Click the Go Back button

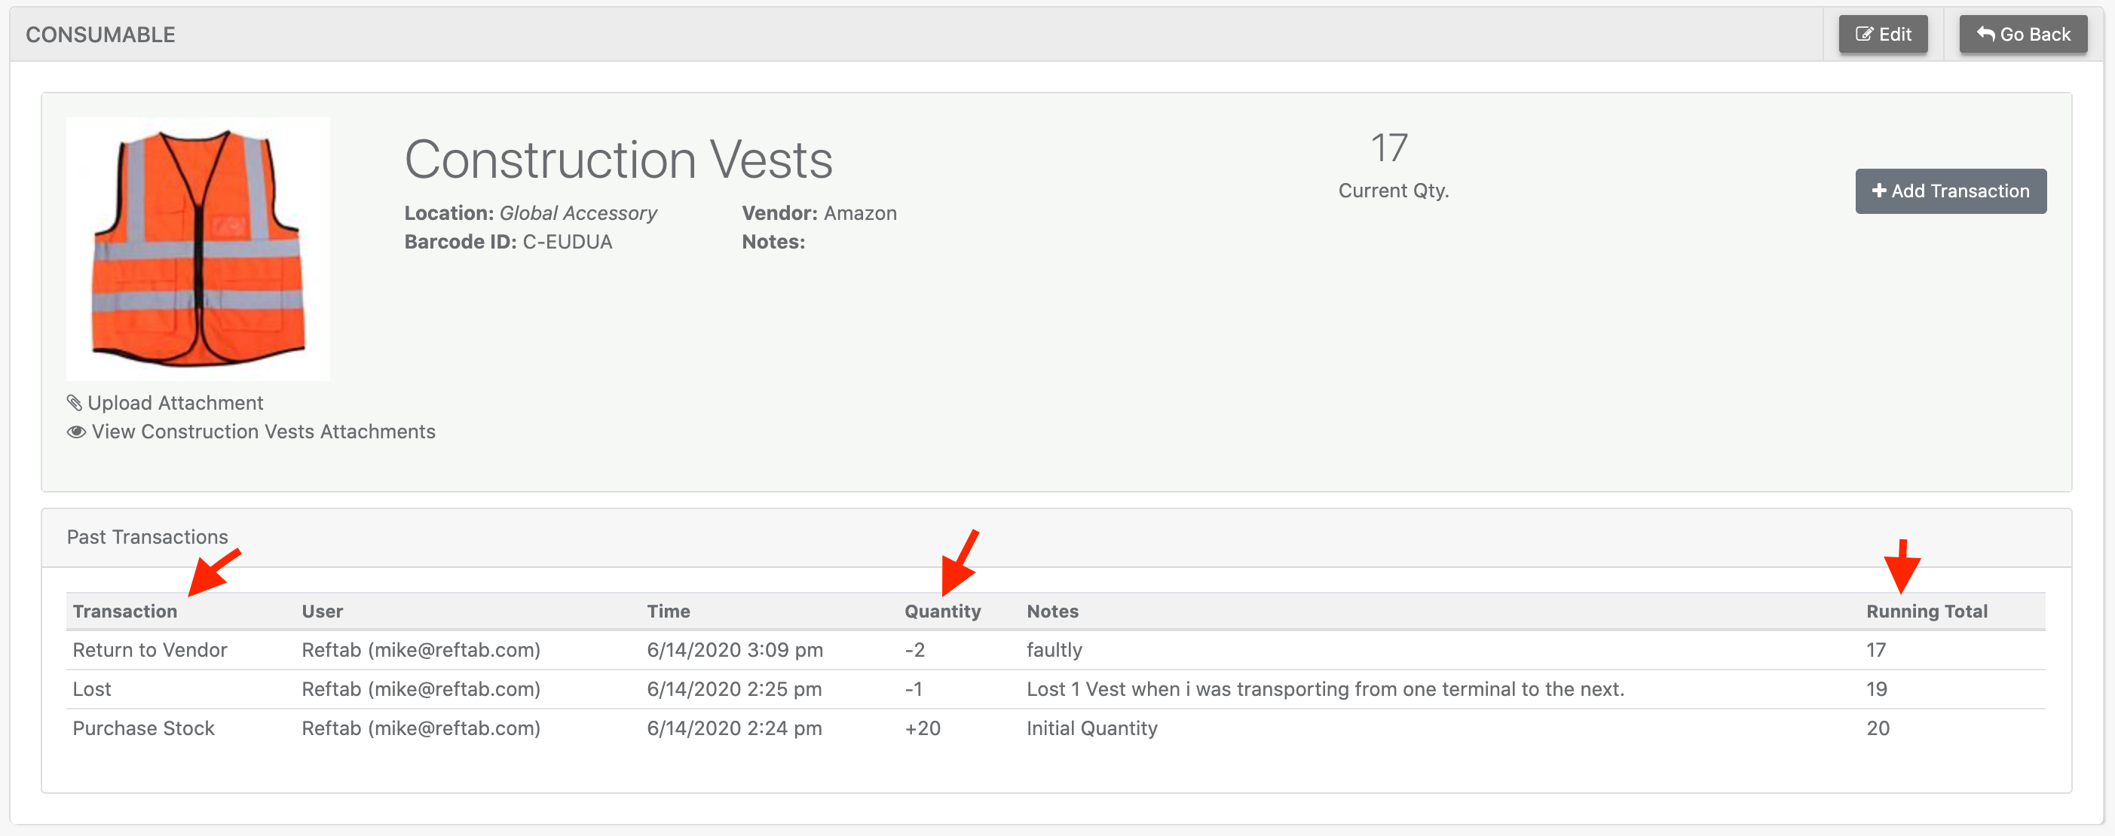click(2023, 35)
